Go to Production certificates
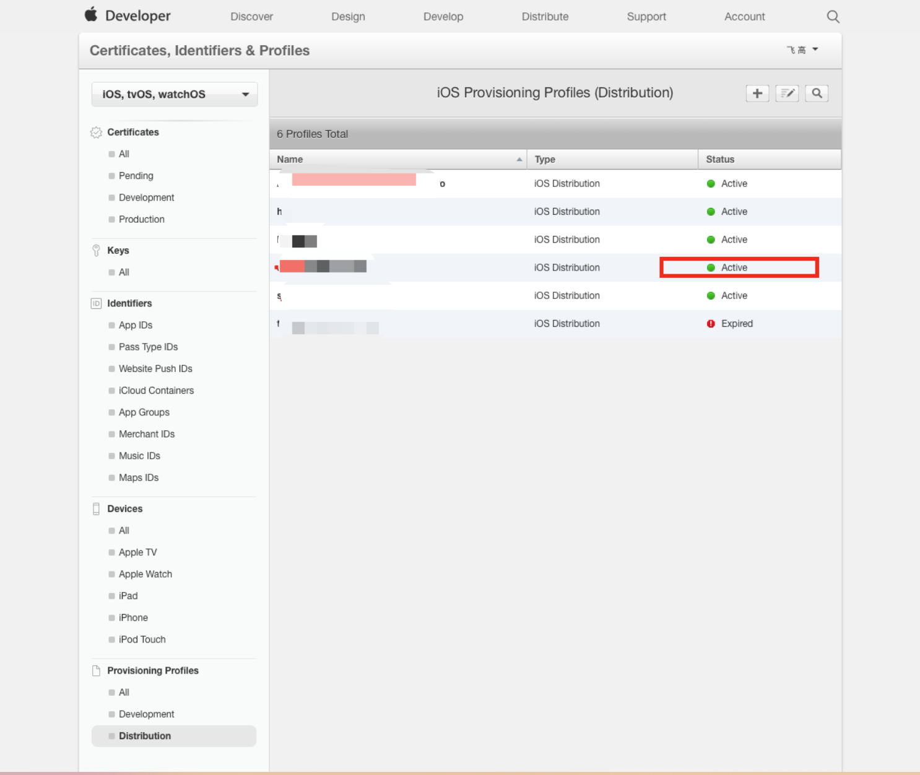Screen dimensions: 920x775 (141, 220)
